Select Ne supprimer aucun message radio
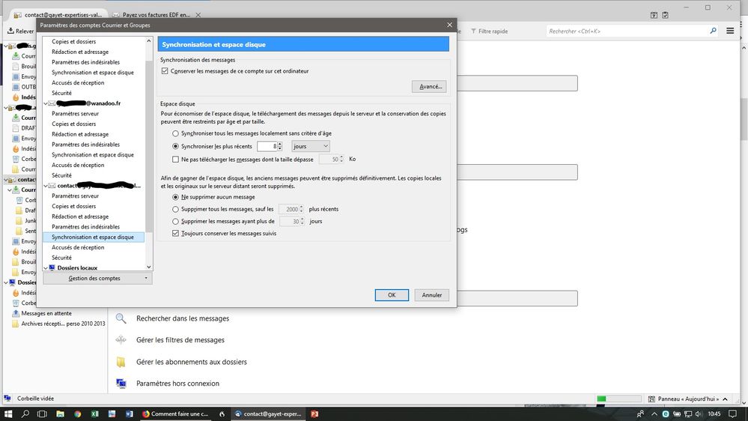The height and width of the screenshot is (421, 748). [x=175, y=197]
